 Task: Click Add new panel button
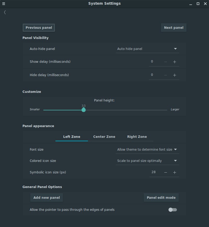[x=47, y=198]
